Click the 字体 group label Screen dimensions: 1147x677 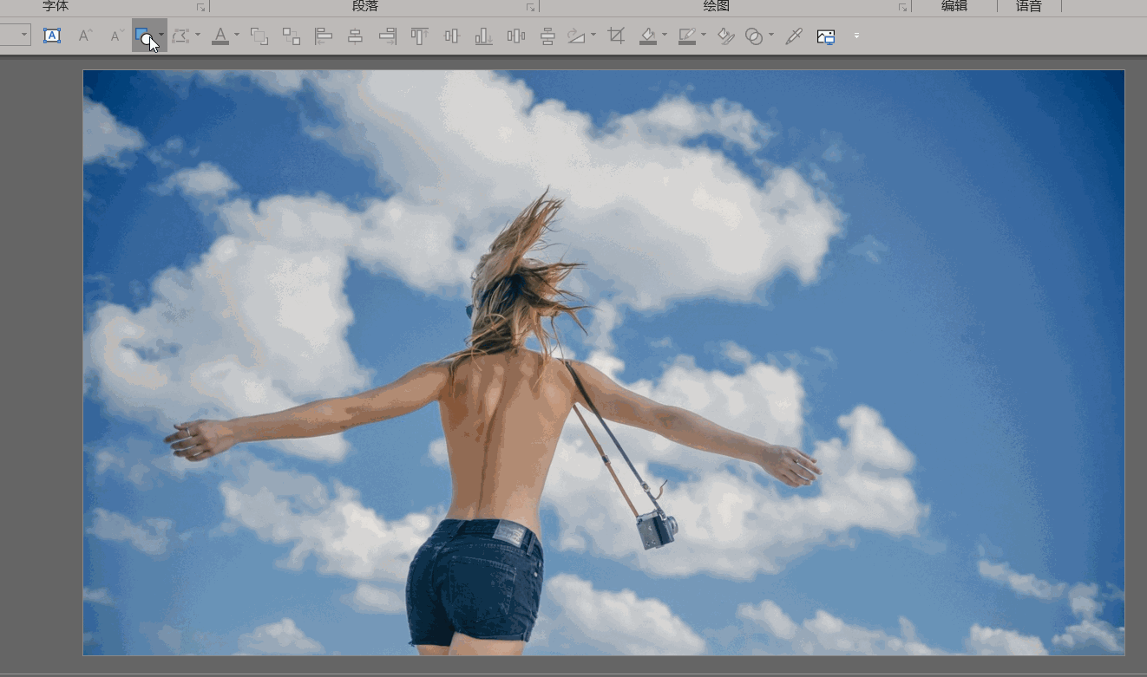pyautogui.click(x=56, y=6)
